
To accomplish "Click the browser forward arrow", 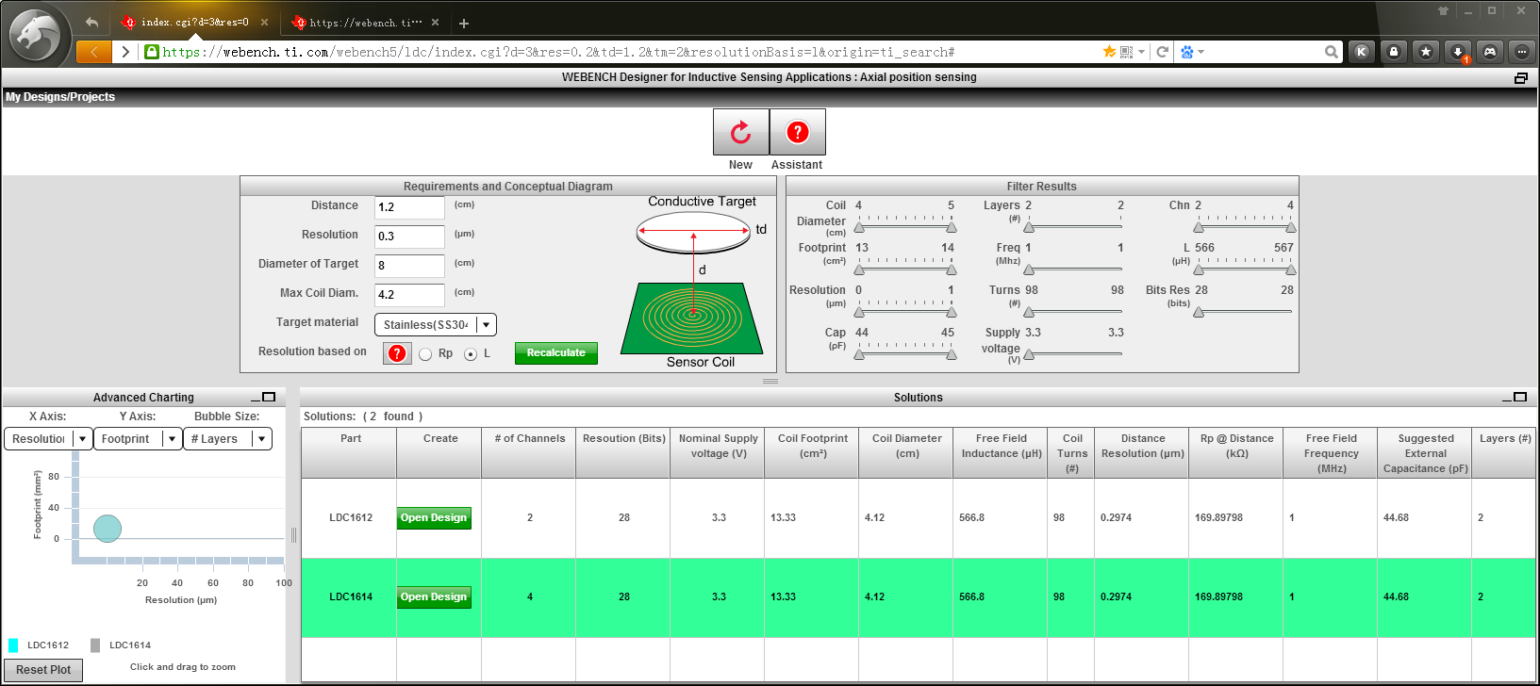I will tap(125, 52).
